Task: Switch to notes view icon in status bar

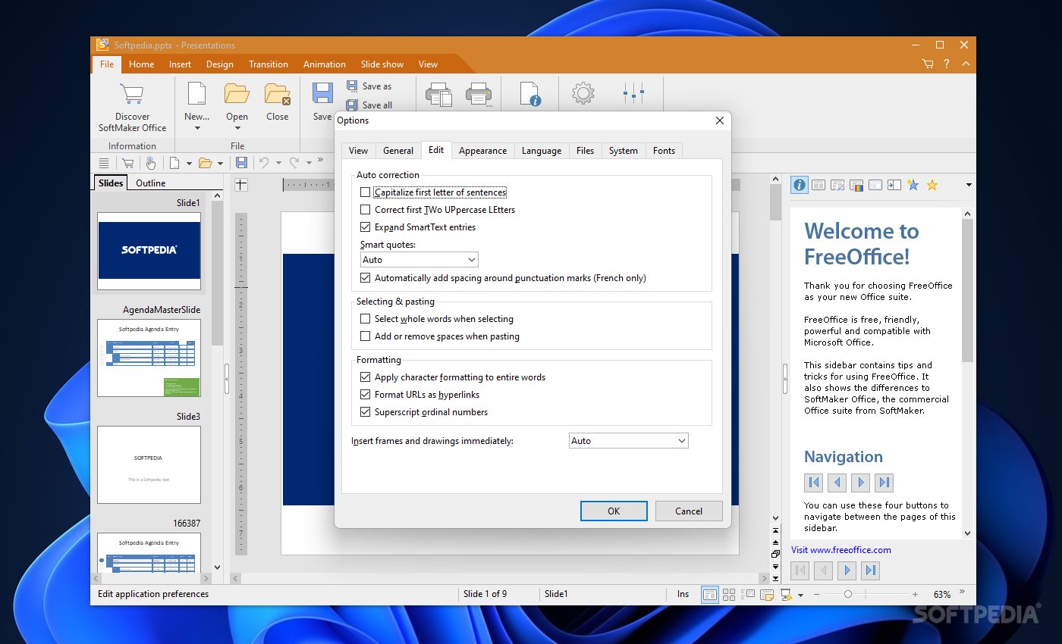Action: 767,595
